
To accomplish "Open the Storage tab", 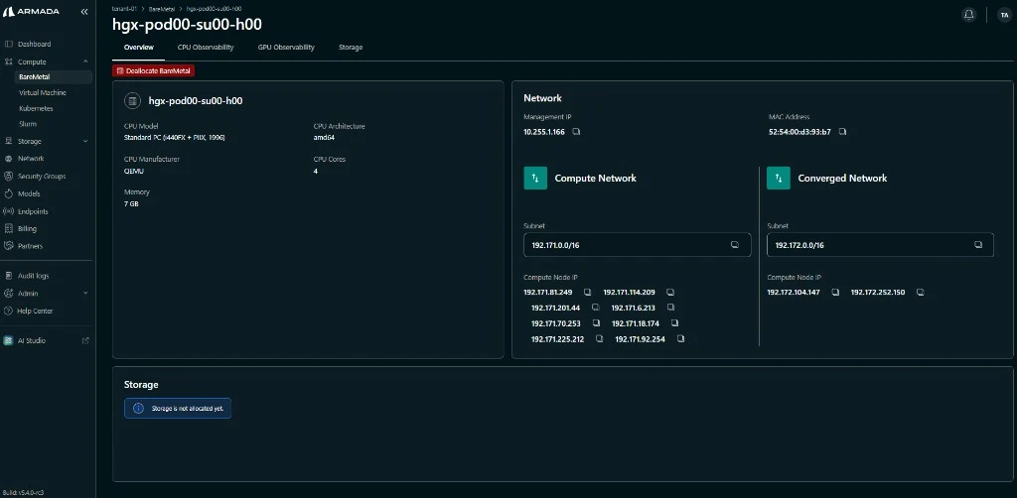I will (351, 48).
